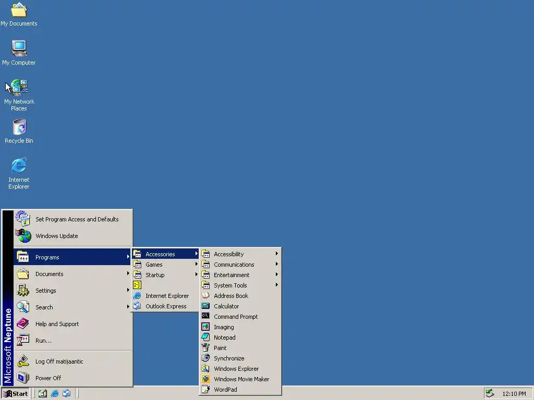Open Communications menu entry

coord(240,264)
